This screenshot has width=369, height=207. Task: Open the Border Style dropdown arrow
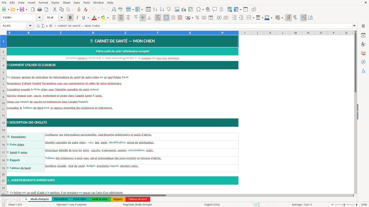coord(262,18)
